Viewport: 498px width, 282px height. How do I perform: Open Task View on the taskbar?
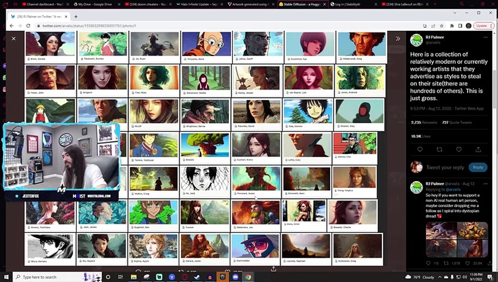pos(121,277)
